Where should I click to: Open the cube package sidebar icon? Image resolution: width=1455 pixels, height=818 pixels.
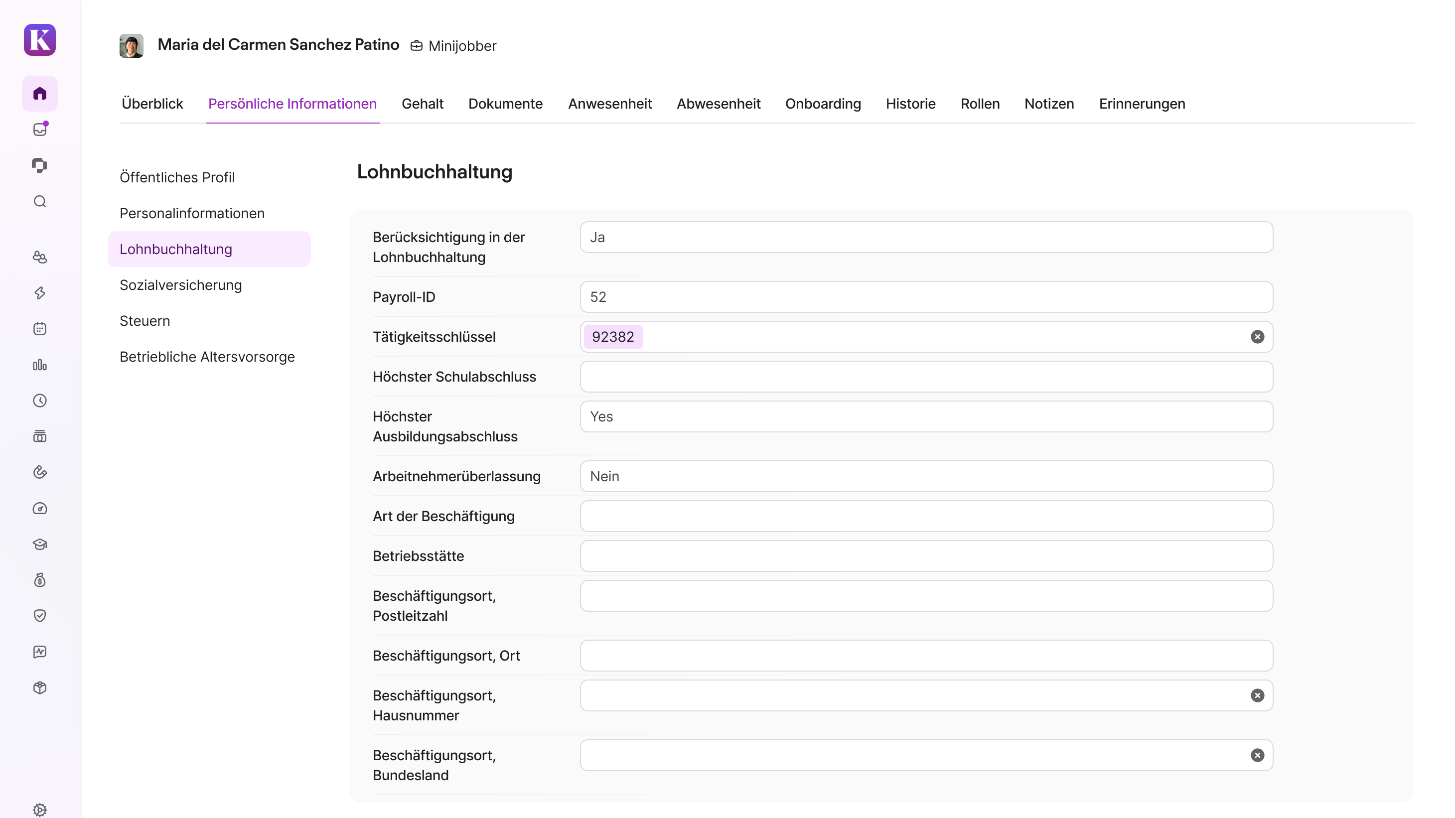pyautogui.click(x=39, y=687)
